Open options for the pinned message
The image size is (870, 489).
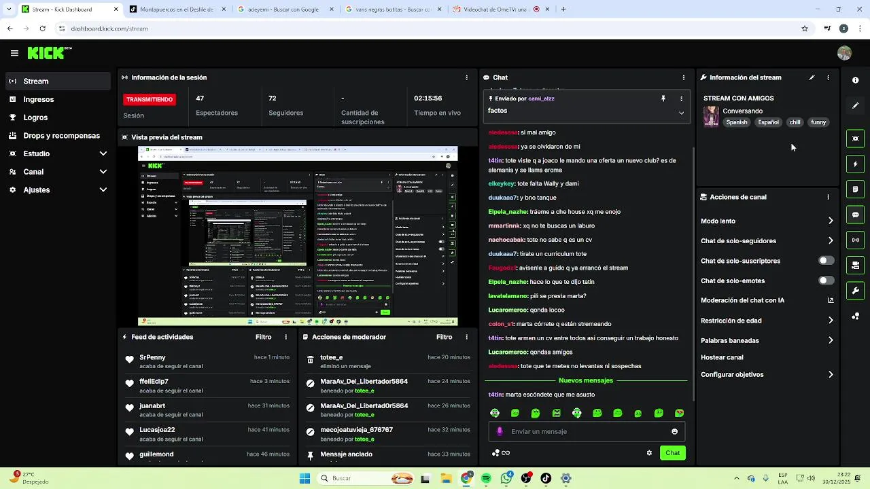(x=681, y=98)
